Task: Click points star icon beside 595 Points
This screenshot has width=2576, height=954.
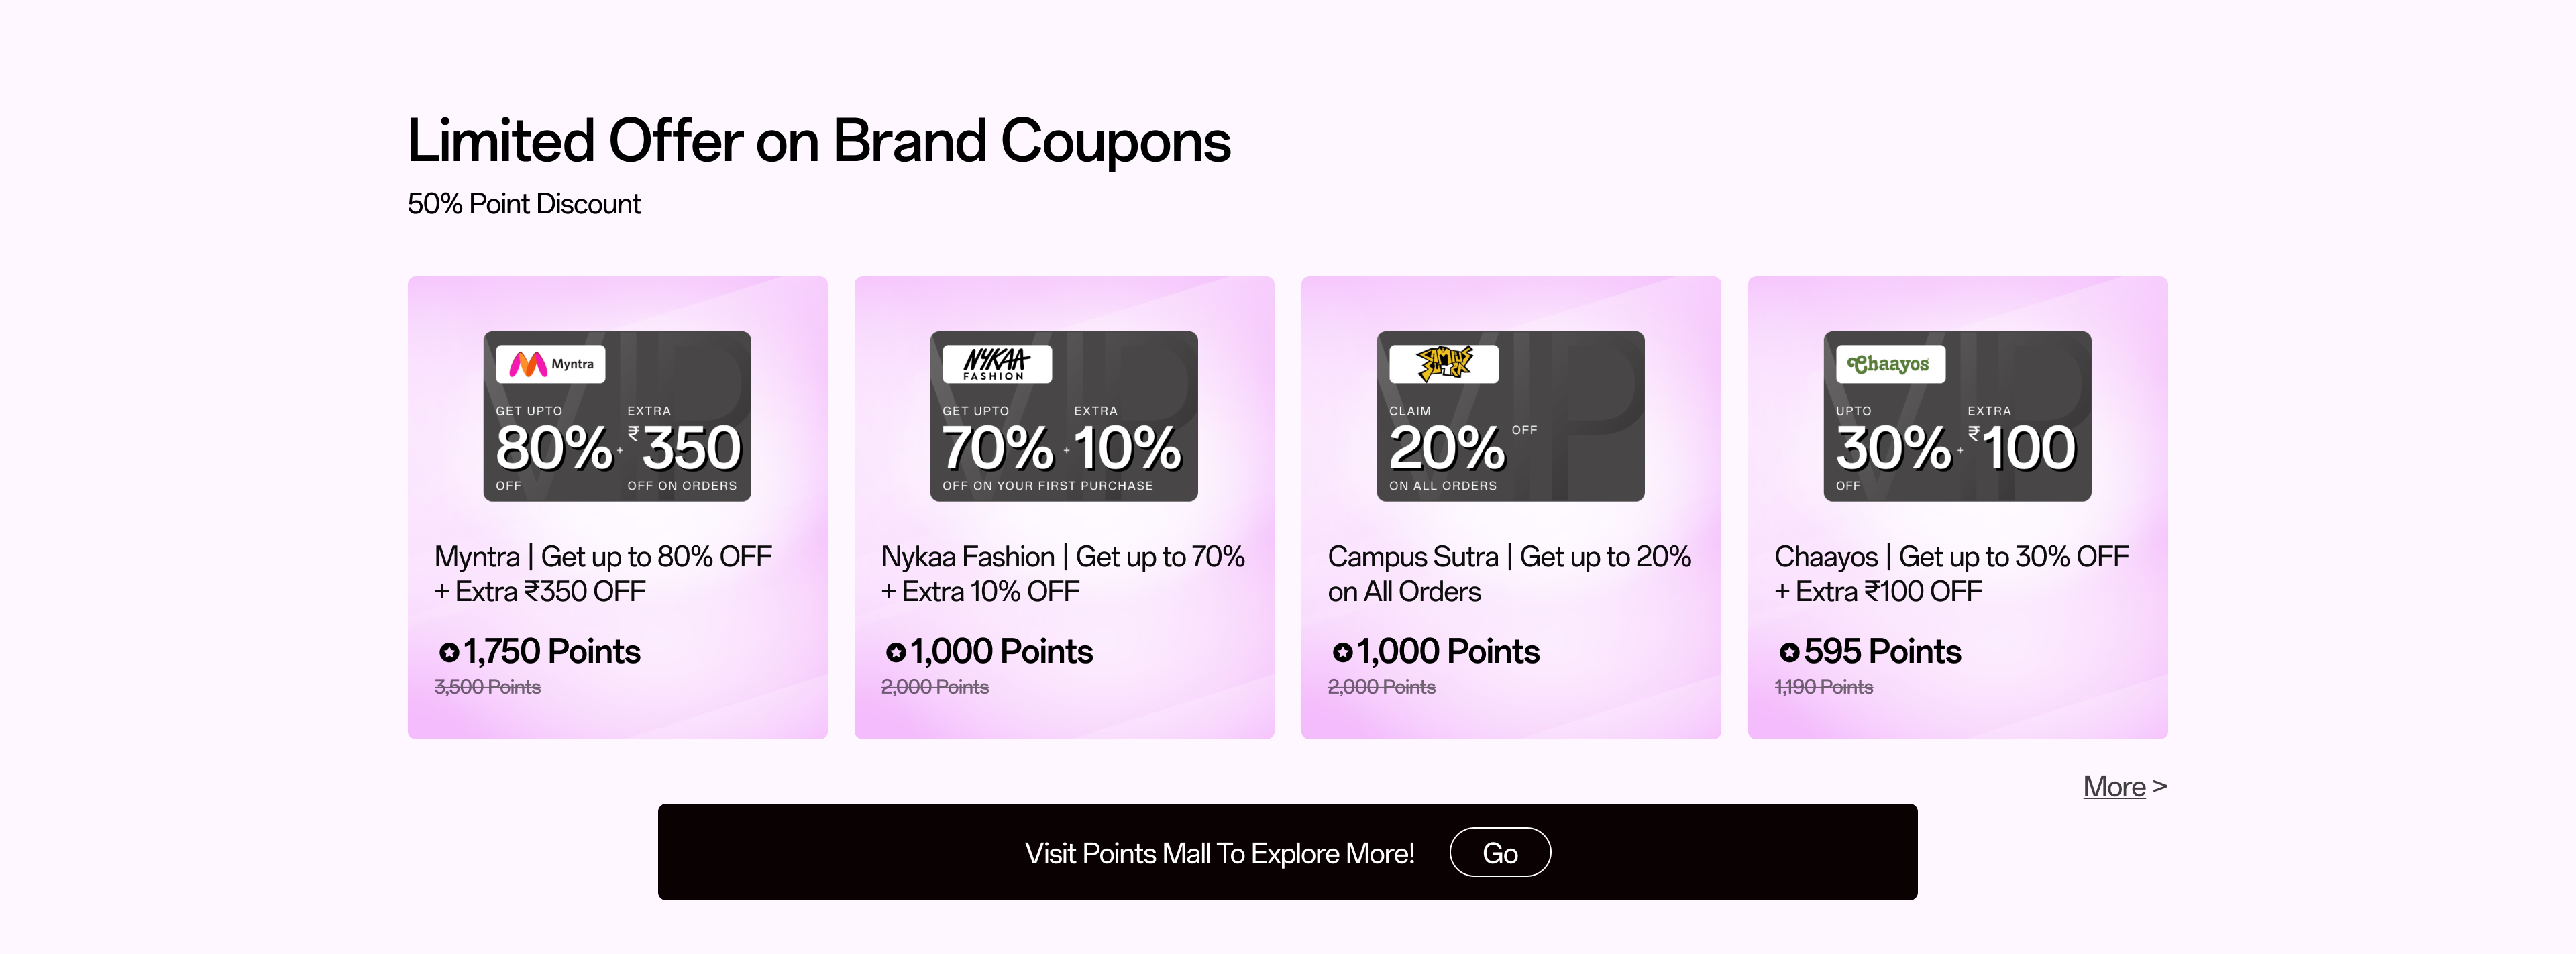Action: point(1788,653)
